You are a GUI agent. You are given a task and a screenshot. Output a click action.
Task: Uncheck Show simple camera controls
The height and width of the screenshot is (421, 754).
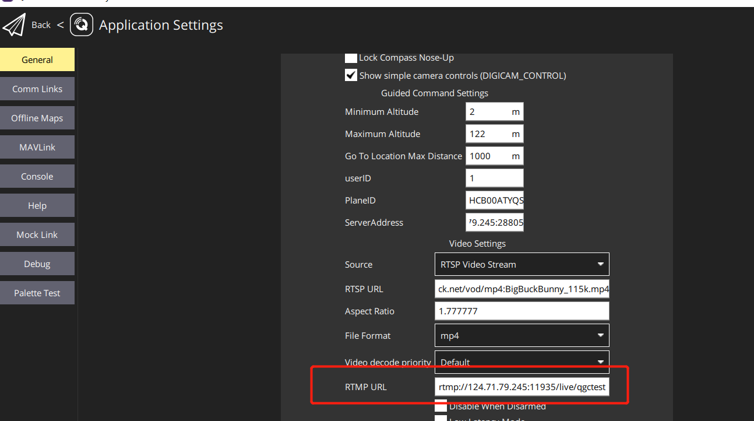(351, 75)
